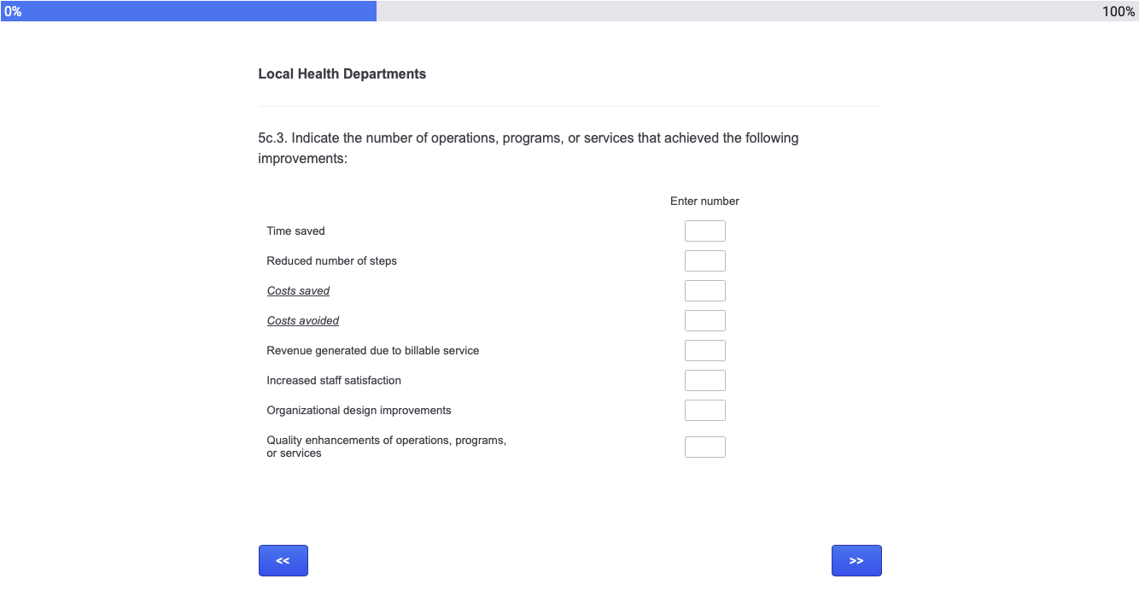The height and width of the screenshot is (608, 1139).
Task: Click the Costs avoided entry field
Action: tap(704, 321)
